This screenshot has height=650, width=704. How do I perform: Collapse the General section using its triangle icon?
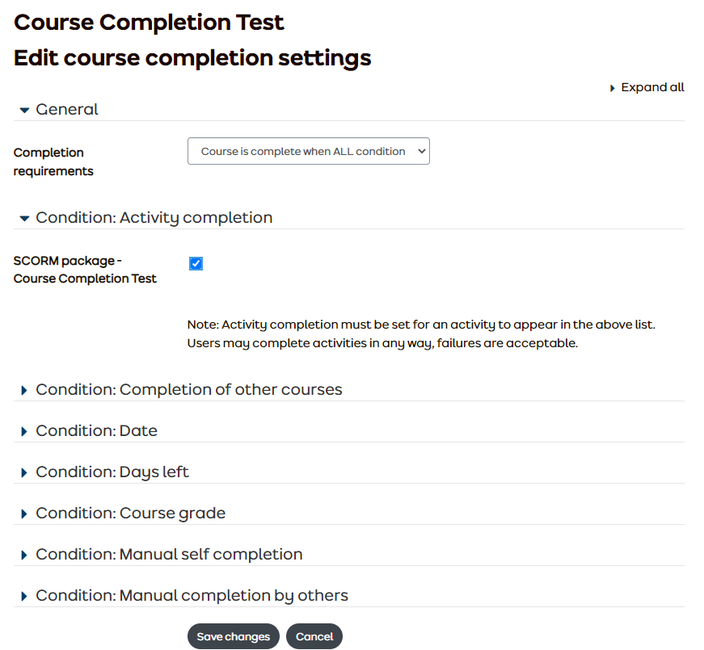click(x=23, y=109)
